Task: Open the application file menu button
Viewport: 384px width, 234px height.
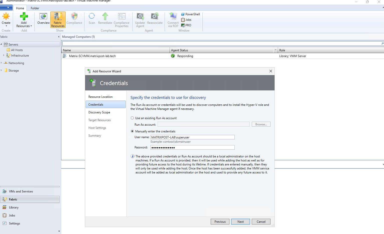Action: click(6, 8)
